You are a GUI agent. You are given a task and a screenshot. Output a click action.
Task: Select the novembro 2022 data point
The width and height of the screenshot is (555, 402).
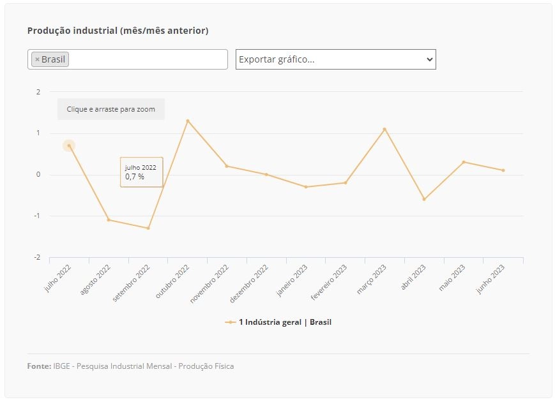click(x=227, y=166)
